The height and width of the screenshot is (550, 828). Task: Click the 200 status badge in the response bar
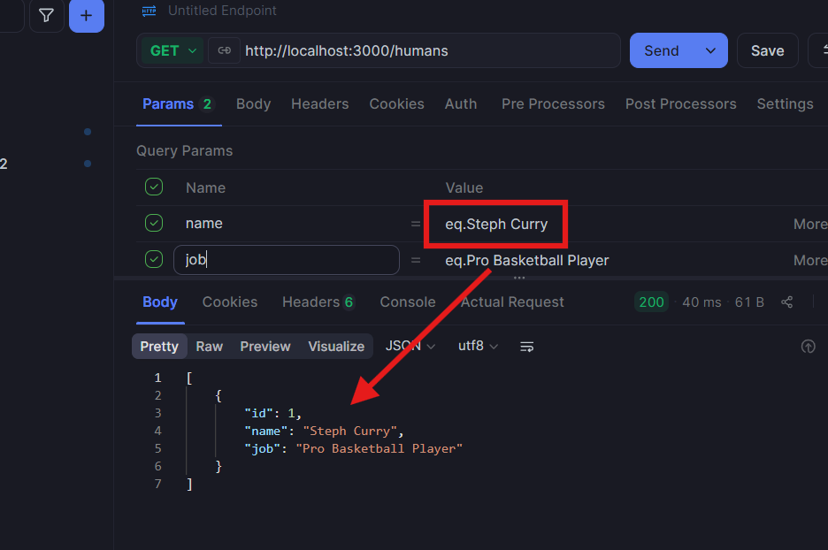(x=651, y=302)
